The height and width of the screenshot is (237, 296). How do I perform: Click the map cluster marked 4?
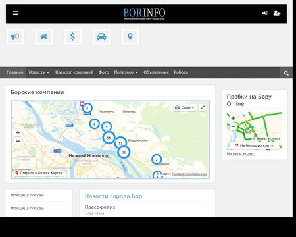pyautogui.click(x=87, y=108)
